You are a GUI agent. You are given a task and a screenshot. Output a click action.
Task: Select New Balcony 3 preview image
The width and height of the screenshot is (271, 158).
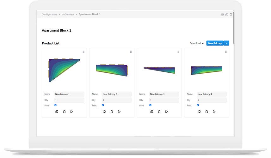click(159, 70)
